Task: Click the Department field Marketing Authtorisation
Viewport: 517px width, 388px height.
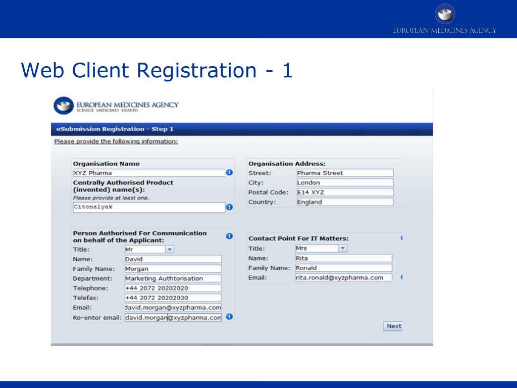Action: tap(173, 278)
